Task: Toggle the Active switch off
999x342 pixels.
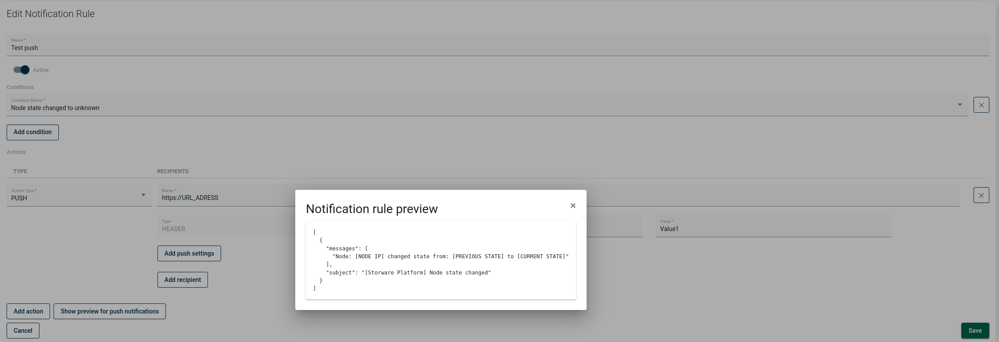Action: pos(21,70)
